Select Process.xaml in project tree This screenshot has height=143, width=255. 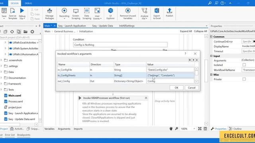pyautogui.click(x=16, y=101)
